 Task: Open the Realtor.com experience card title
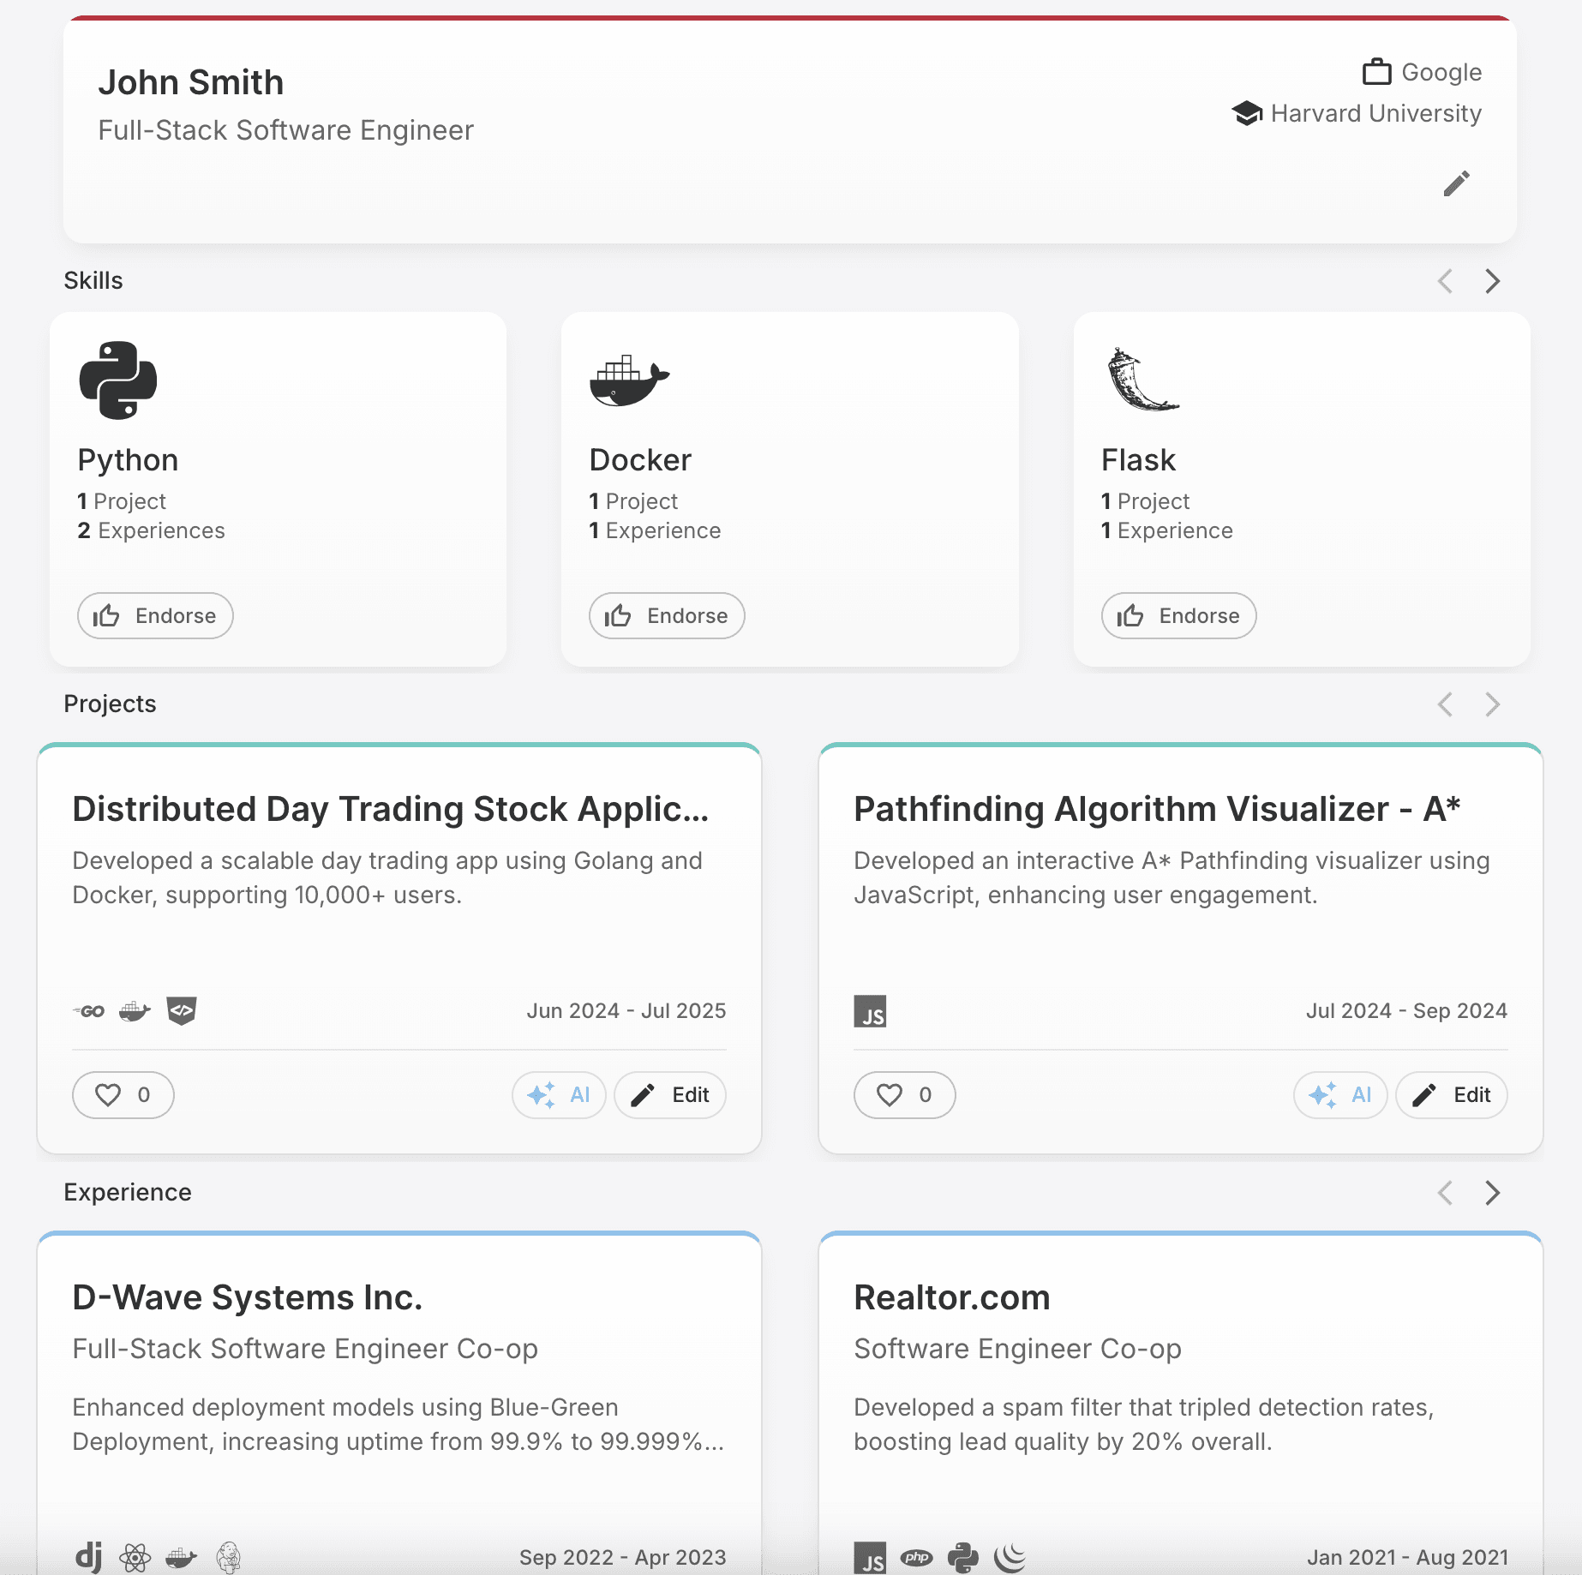point(952,1297)
